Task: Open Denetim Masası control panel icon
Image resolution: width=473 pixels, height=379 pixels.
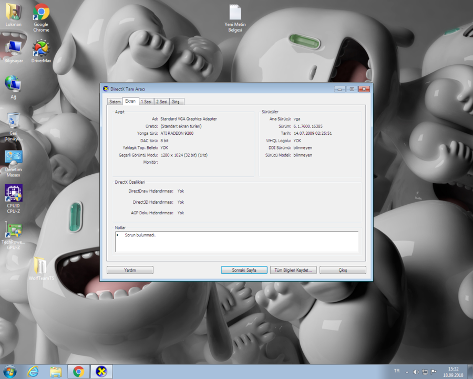Action: point(13,163)
